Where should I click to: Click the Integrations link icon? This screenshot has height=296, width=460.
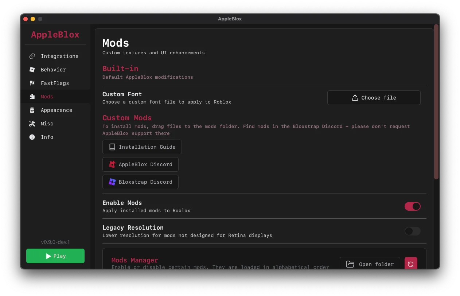pos(32,56)
